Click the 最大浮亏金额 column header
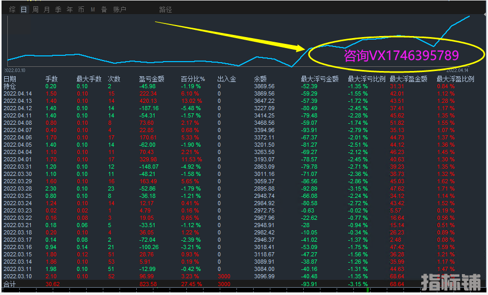 (319, 79)
